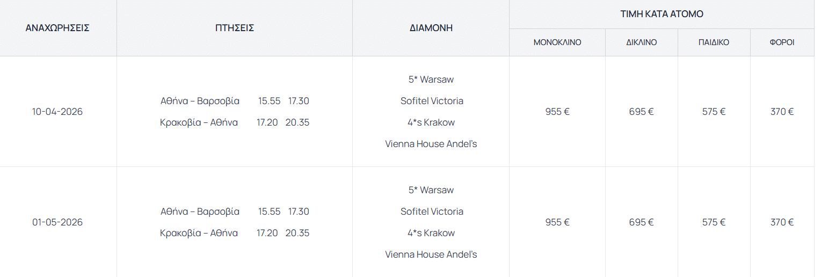Click Αθήνα – Βαρσοβία flight for 10-04-2026
Screen dimensions: 821x277
(x=200, y=101)
